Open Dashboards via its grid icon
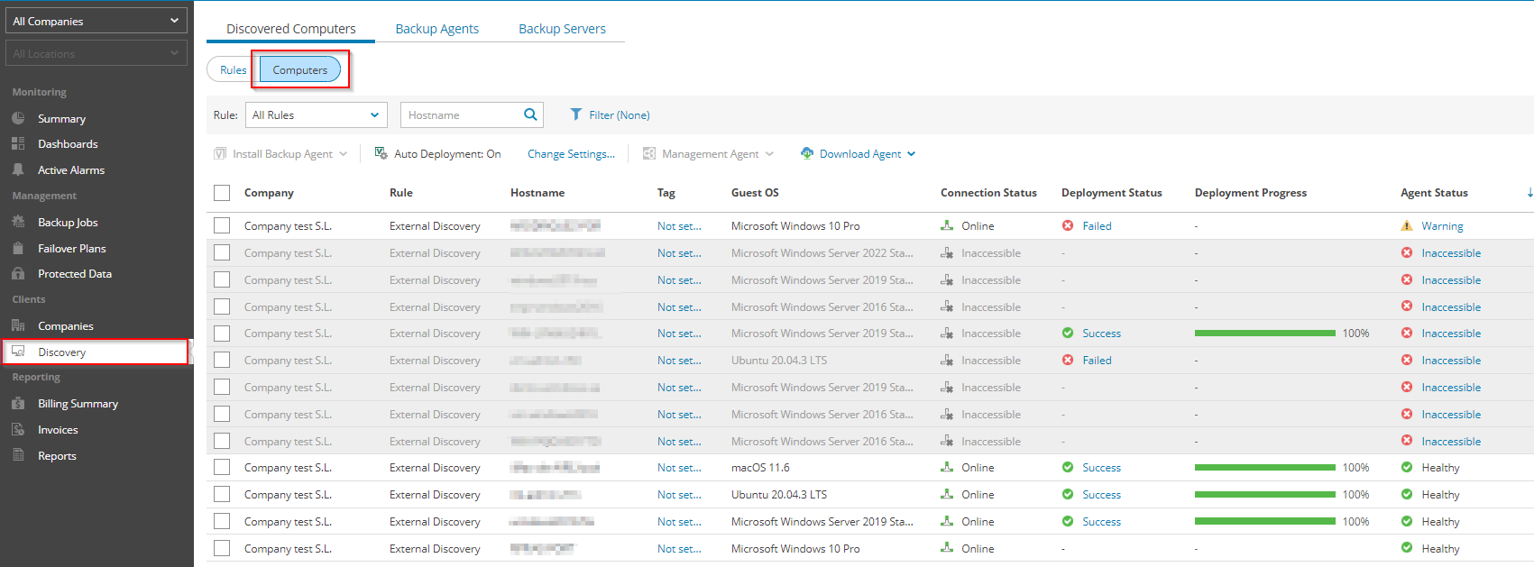The height and width of the screenshot is (567, 1534). coord(18,144)
